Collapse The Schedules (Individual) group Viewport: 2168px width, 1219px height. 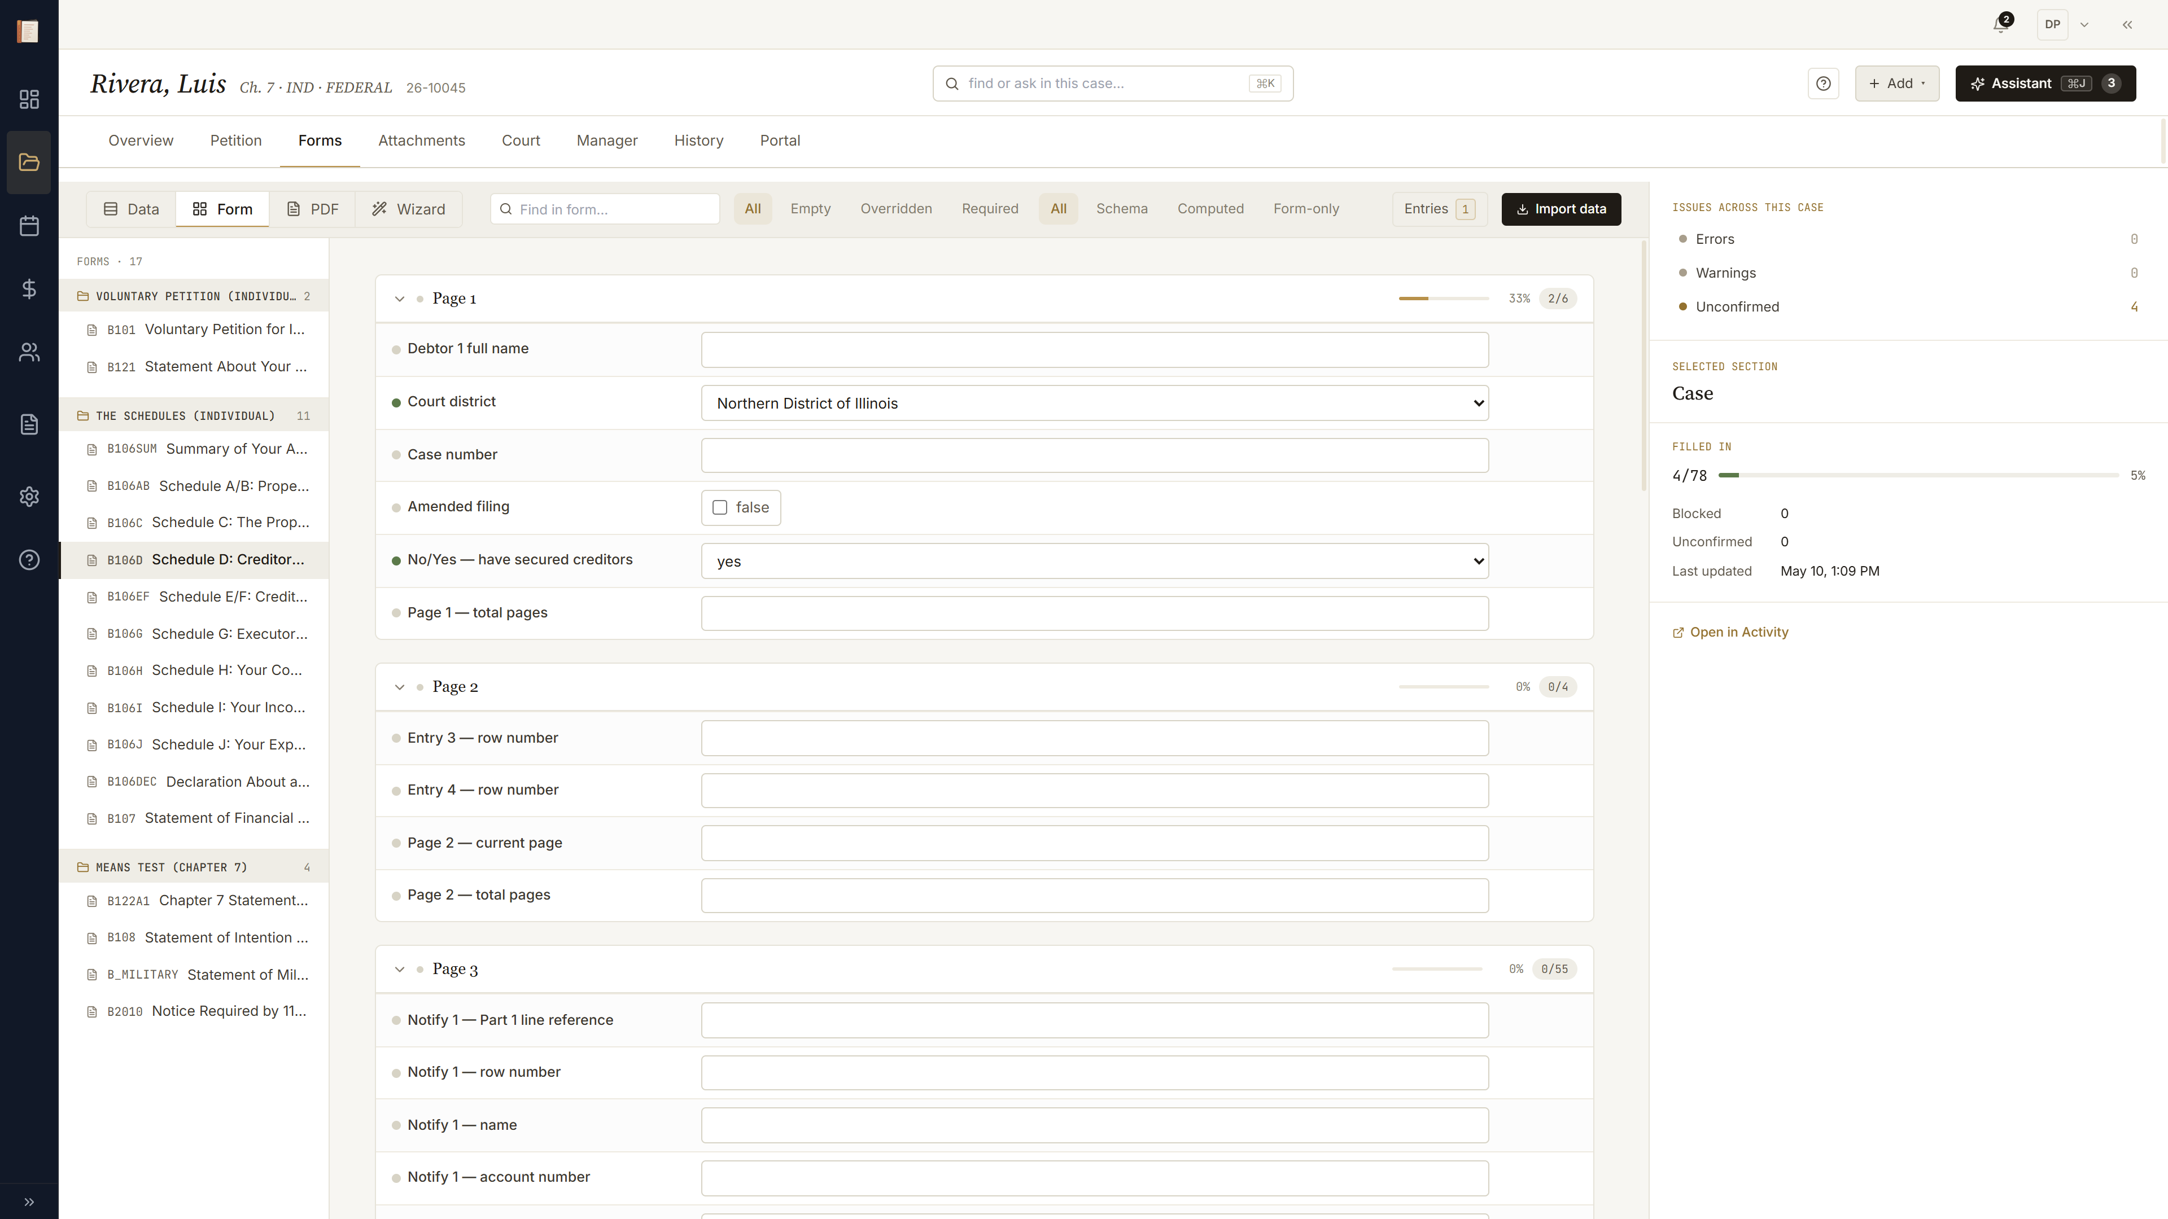point(194,415)
